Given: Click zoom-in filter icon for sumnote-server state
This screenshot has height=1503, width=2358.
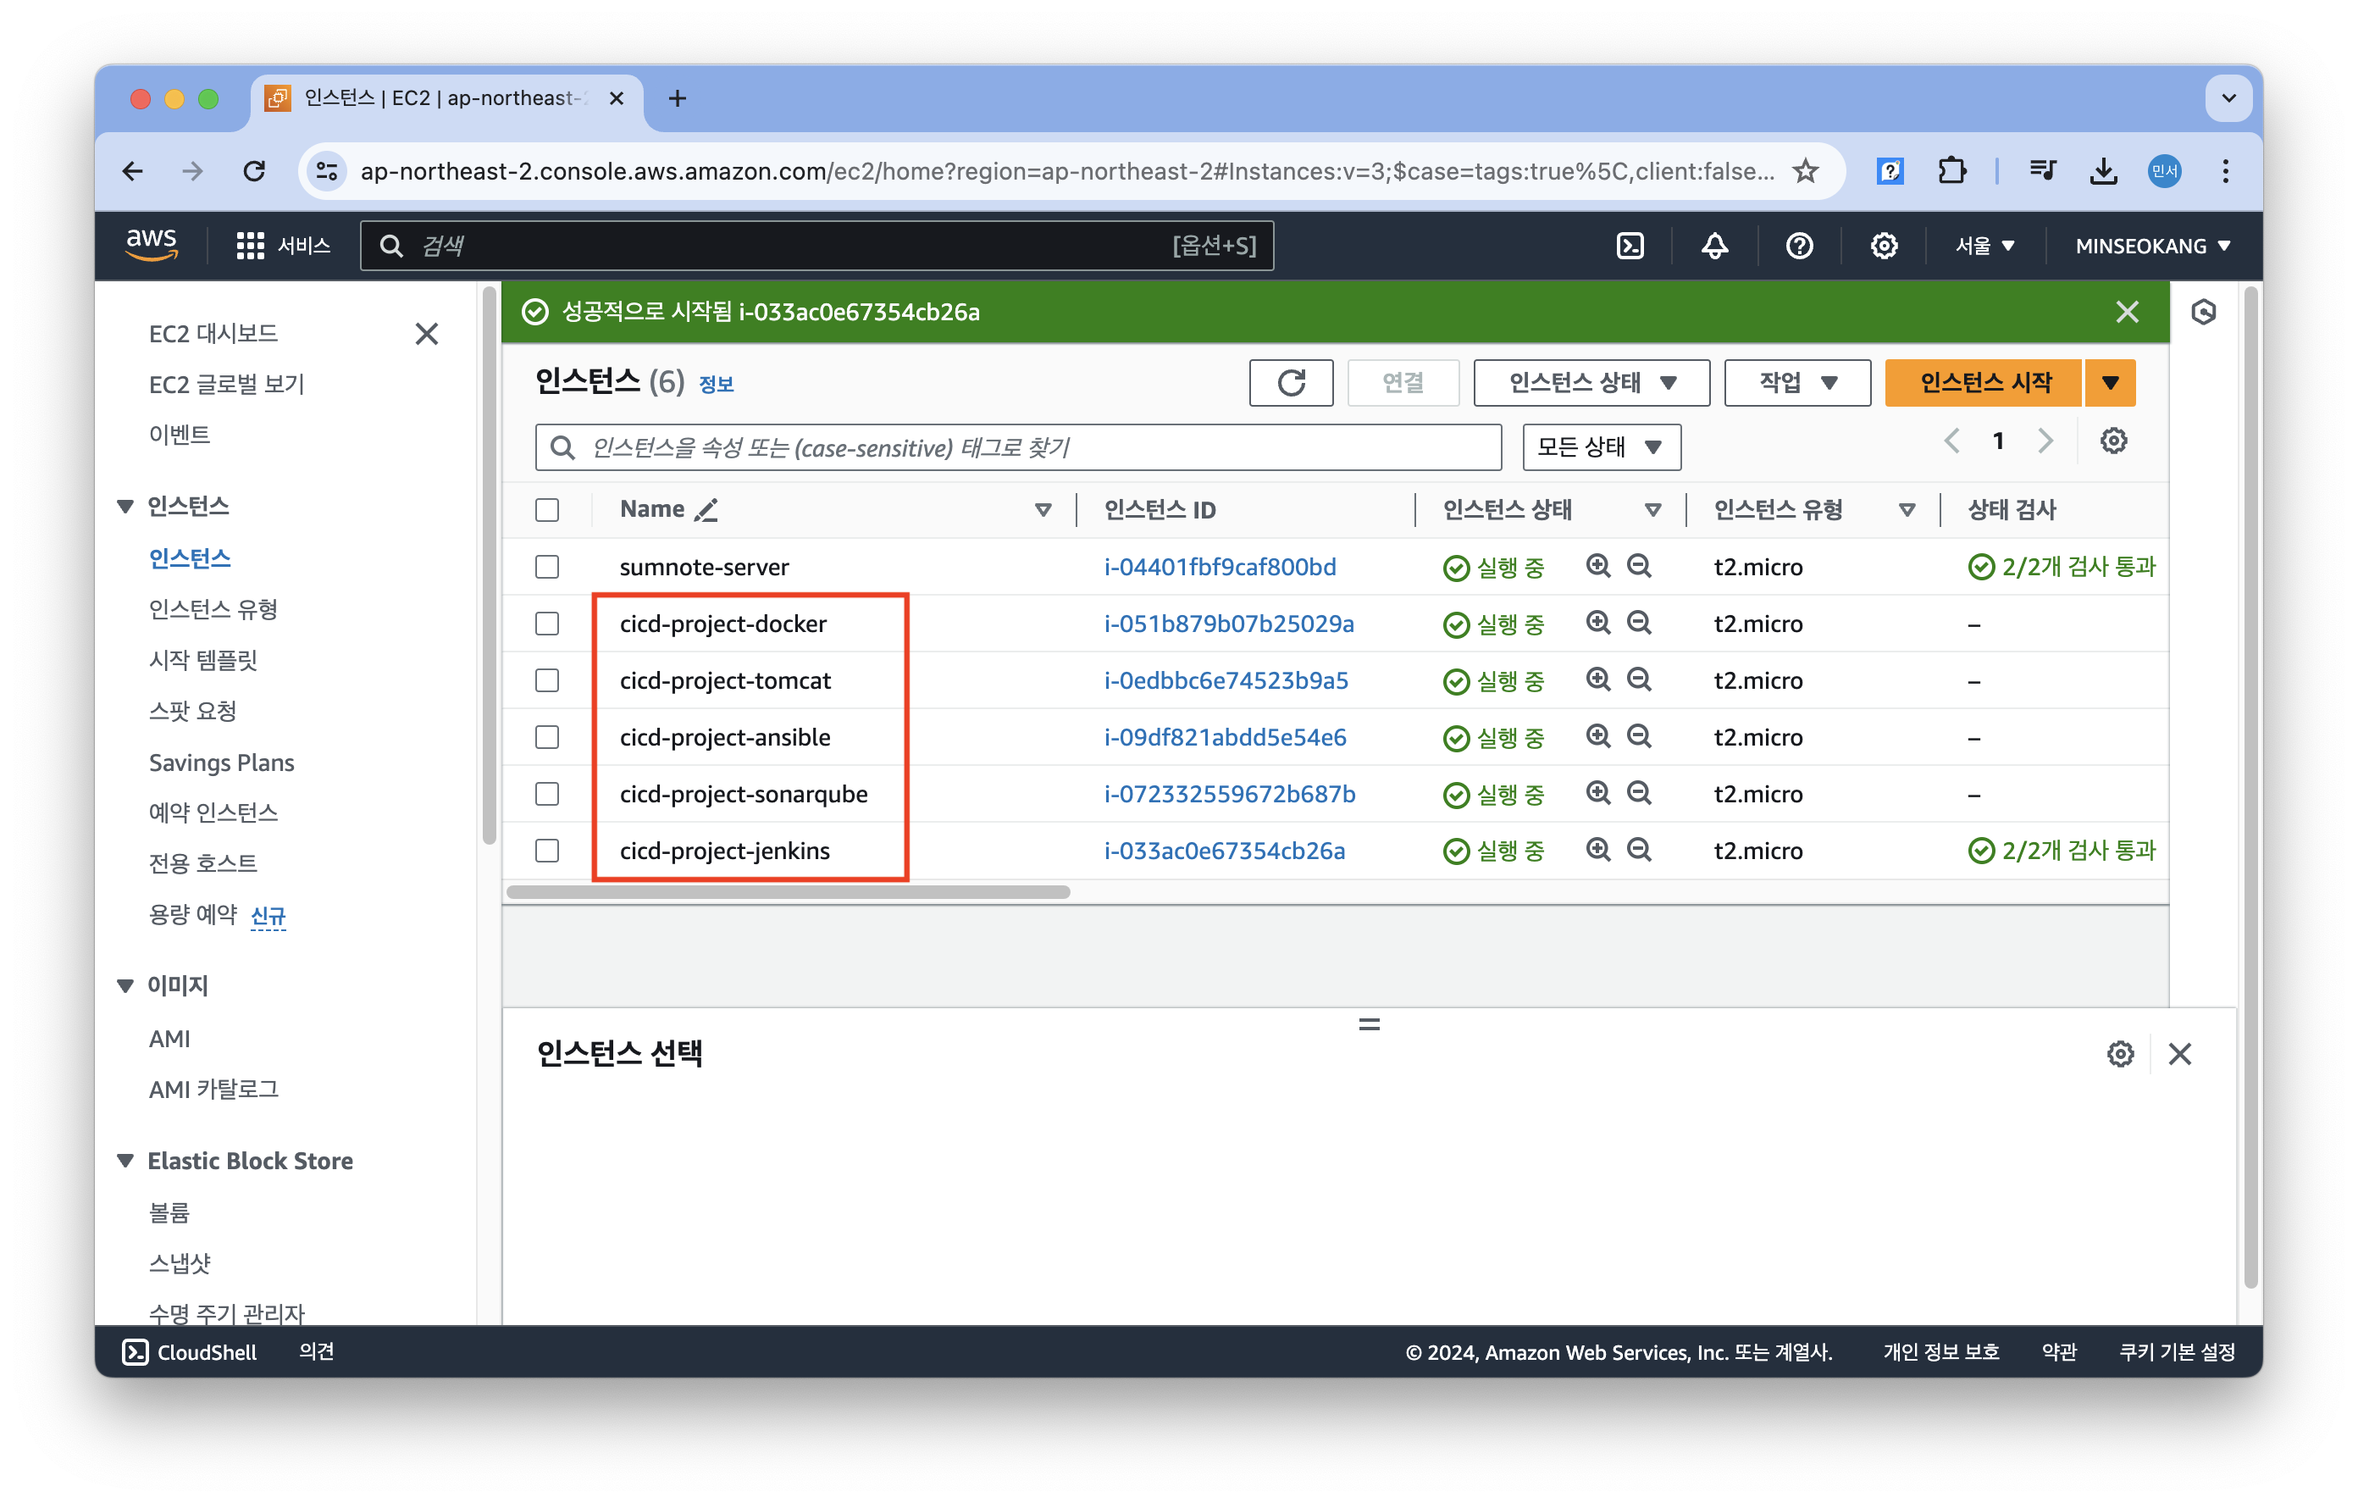Looking at the screenshot, I should tap(1598, 566).
